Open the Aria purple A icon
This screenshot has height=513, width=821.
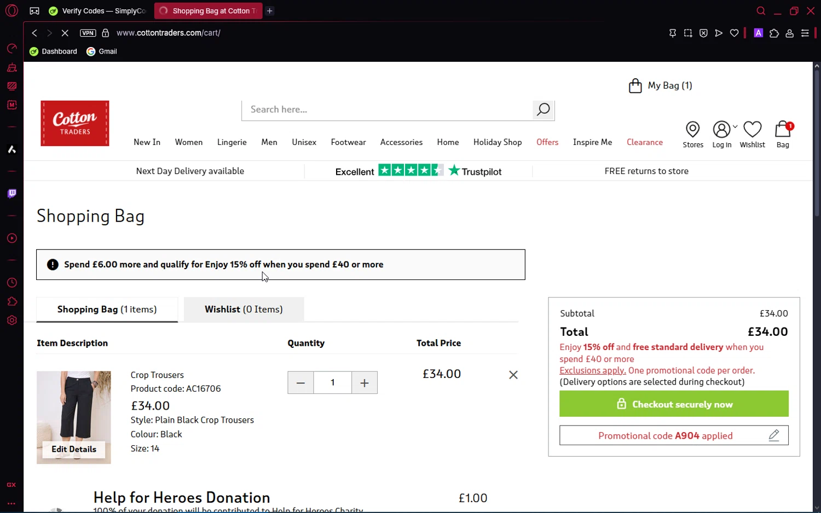pos(759,33)
